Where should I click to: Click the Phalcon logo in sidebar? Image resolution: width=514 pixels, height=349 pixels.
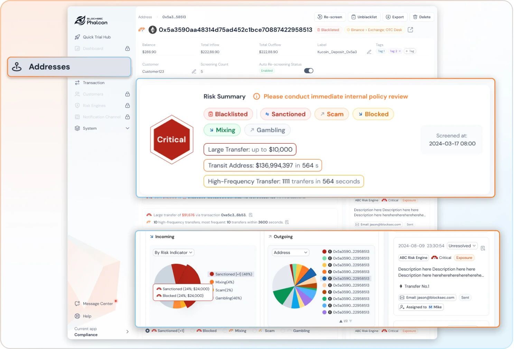click(x=91, y=21)
